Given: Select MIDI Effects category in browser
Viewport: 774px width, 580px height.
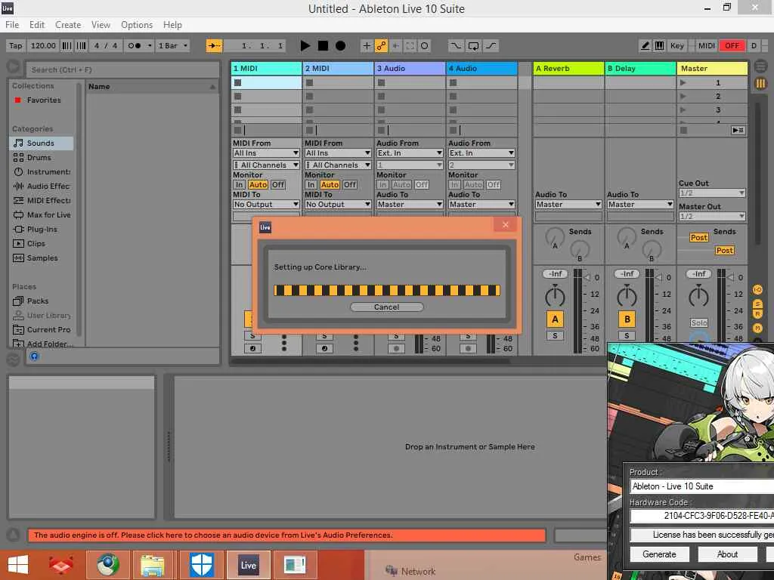Looking at the screenshot, I should (x=42, y=200).
